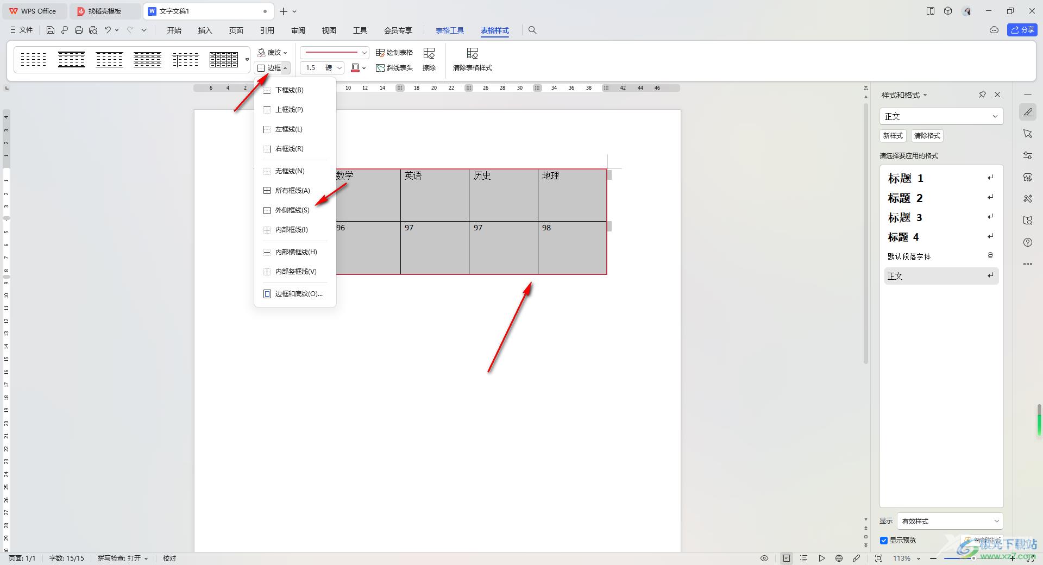Select the Eraser tool (擦除)
Image resolution: width=1043 pixels, height=565 pixels.
[x=429, y=59]
